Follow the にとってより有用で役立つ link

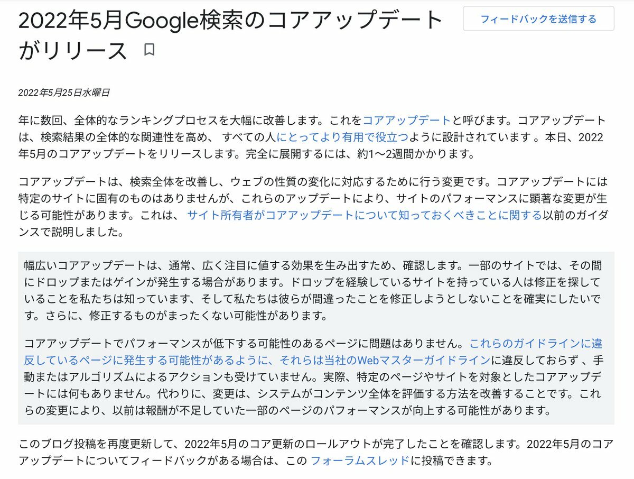click(x=343, y=137)
